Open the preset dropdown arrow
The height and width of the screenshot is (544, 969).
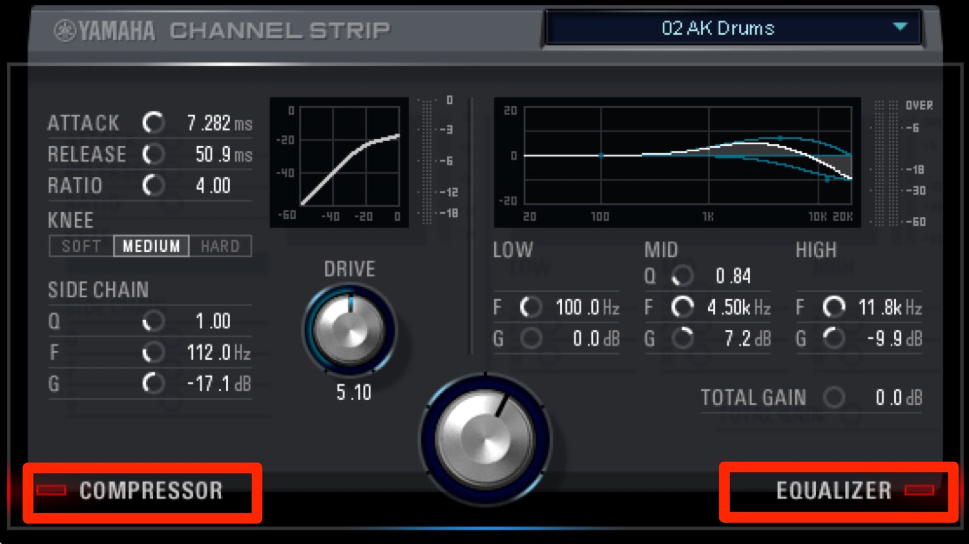click(900, 27)
